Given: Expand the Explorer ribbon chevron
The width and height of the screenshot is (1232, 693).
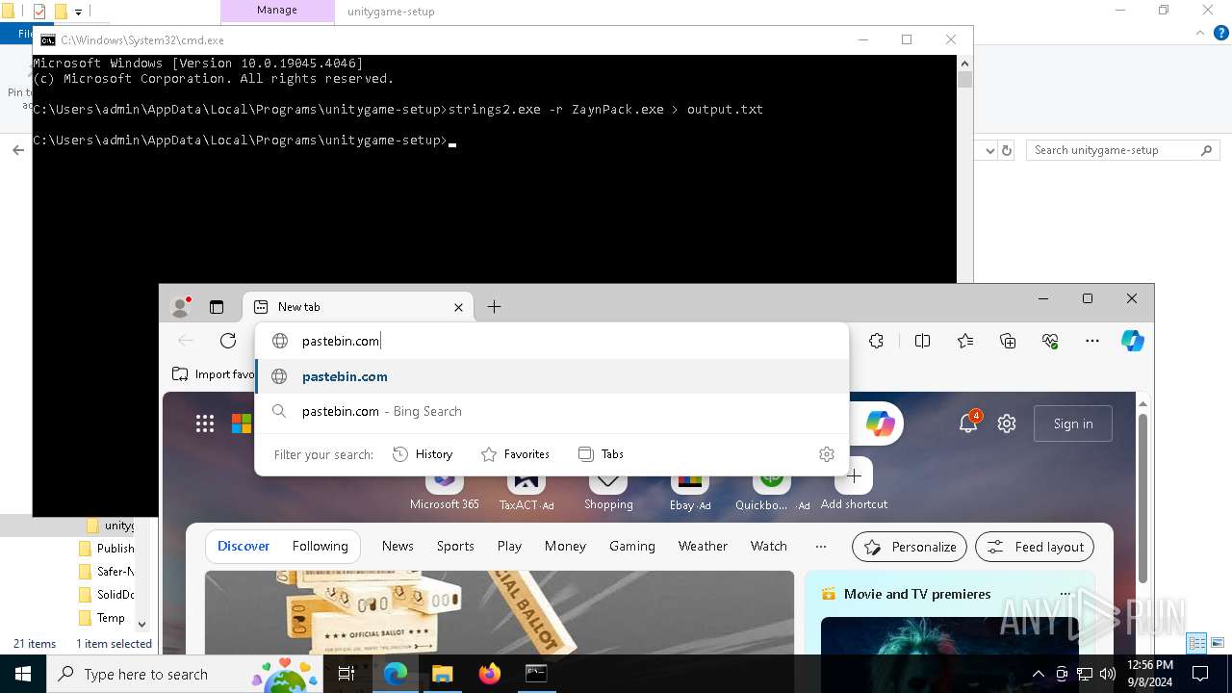Looking at the screenshot, I should pyautogui.click(x=1199, y=33).
